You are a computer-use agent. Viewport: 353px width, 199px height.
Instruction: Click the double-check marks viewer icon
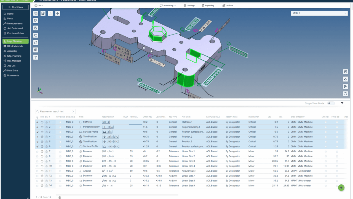point(346,79)
